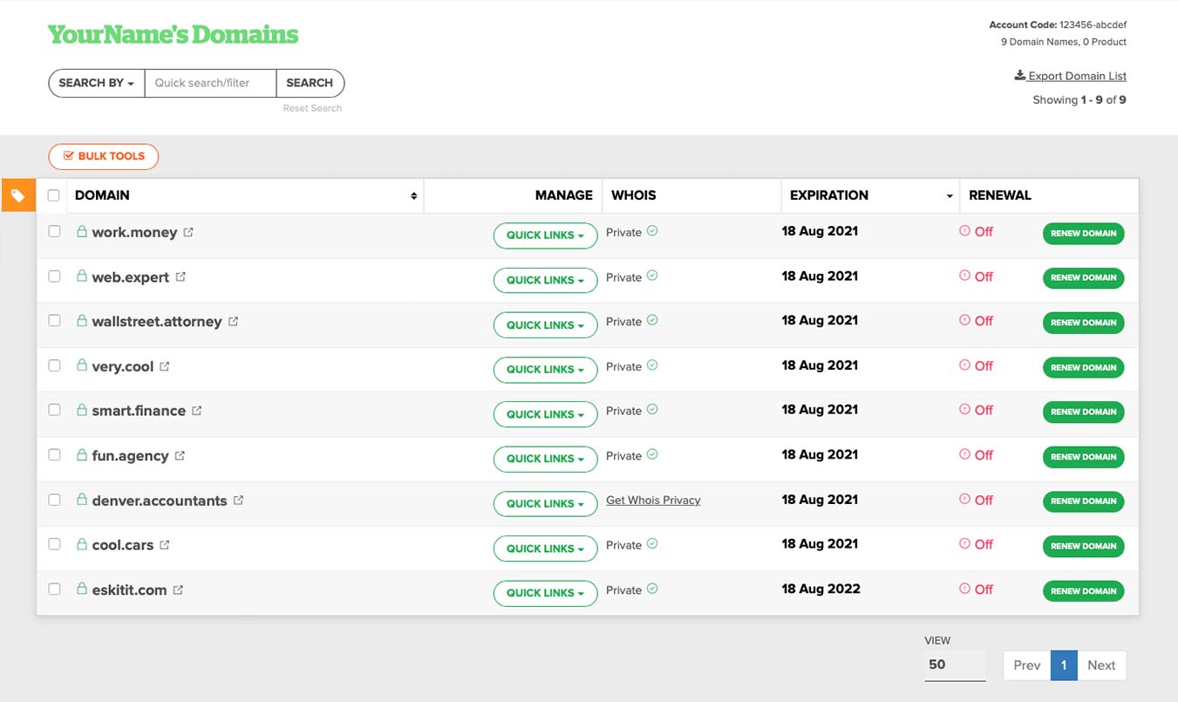Open BULK TOOLS
Viewport: 1178px width, 702px height.
coord(104,156)
